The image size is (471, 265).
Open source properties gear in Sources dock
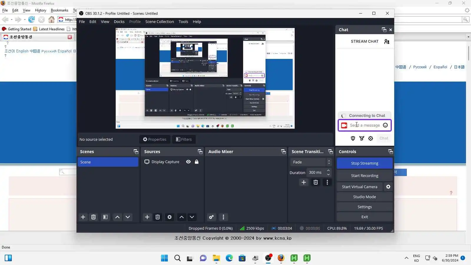tap(170, 217)
